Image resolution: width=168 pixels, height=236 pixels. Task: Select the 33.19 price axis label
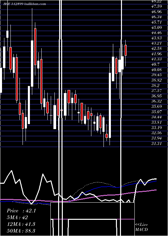(x=157, y=128)
